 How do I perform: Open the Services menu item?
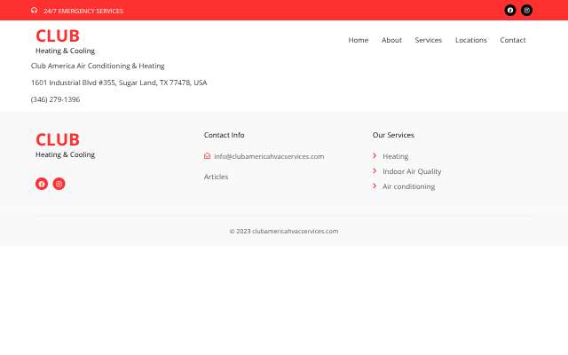(x=429, y=40)
